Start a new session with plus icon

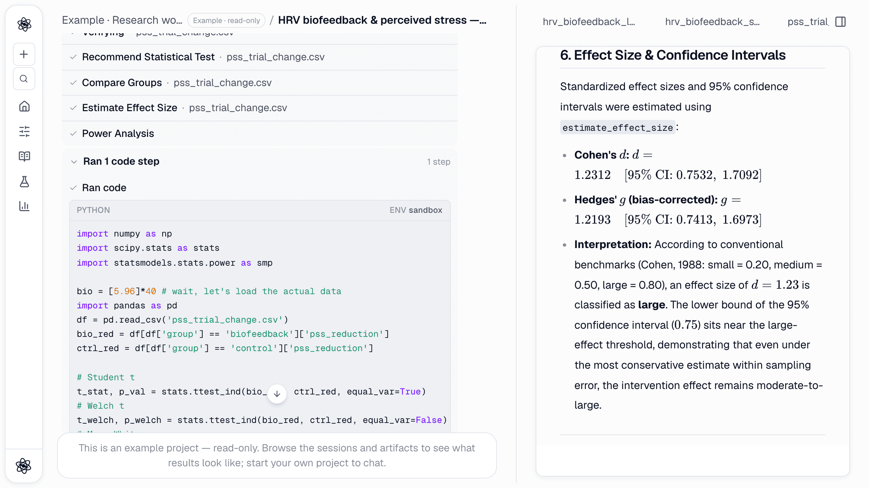tap(24, 54)
